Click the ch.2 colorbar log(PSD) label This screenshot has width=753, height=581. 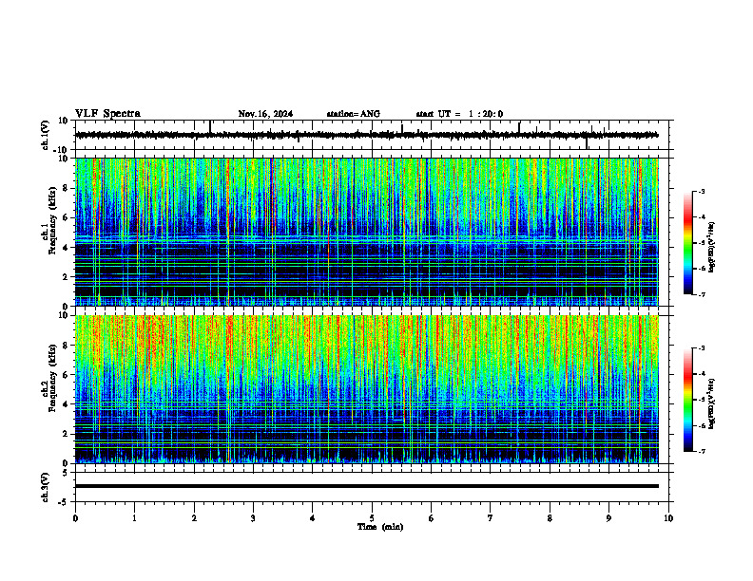tap(712, 404)
